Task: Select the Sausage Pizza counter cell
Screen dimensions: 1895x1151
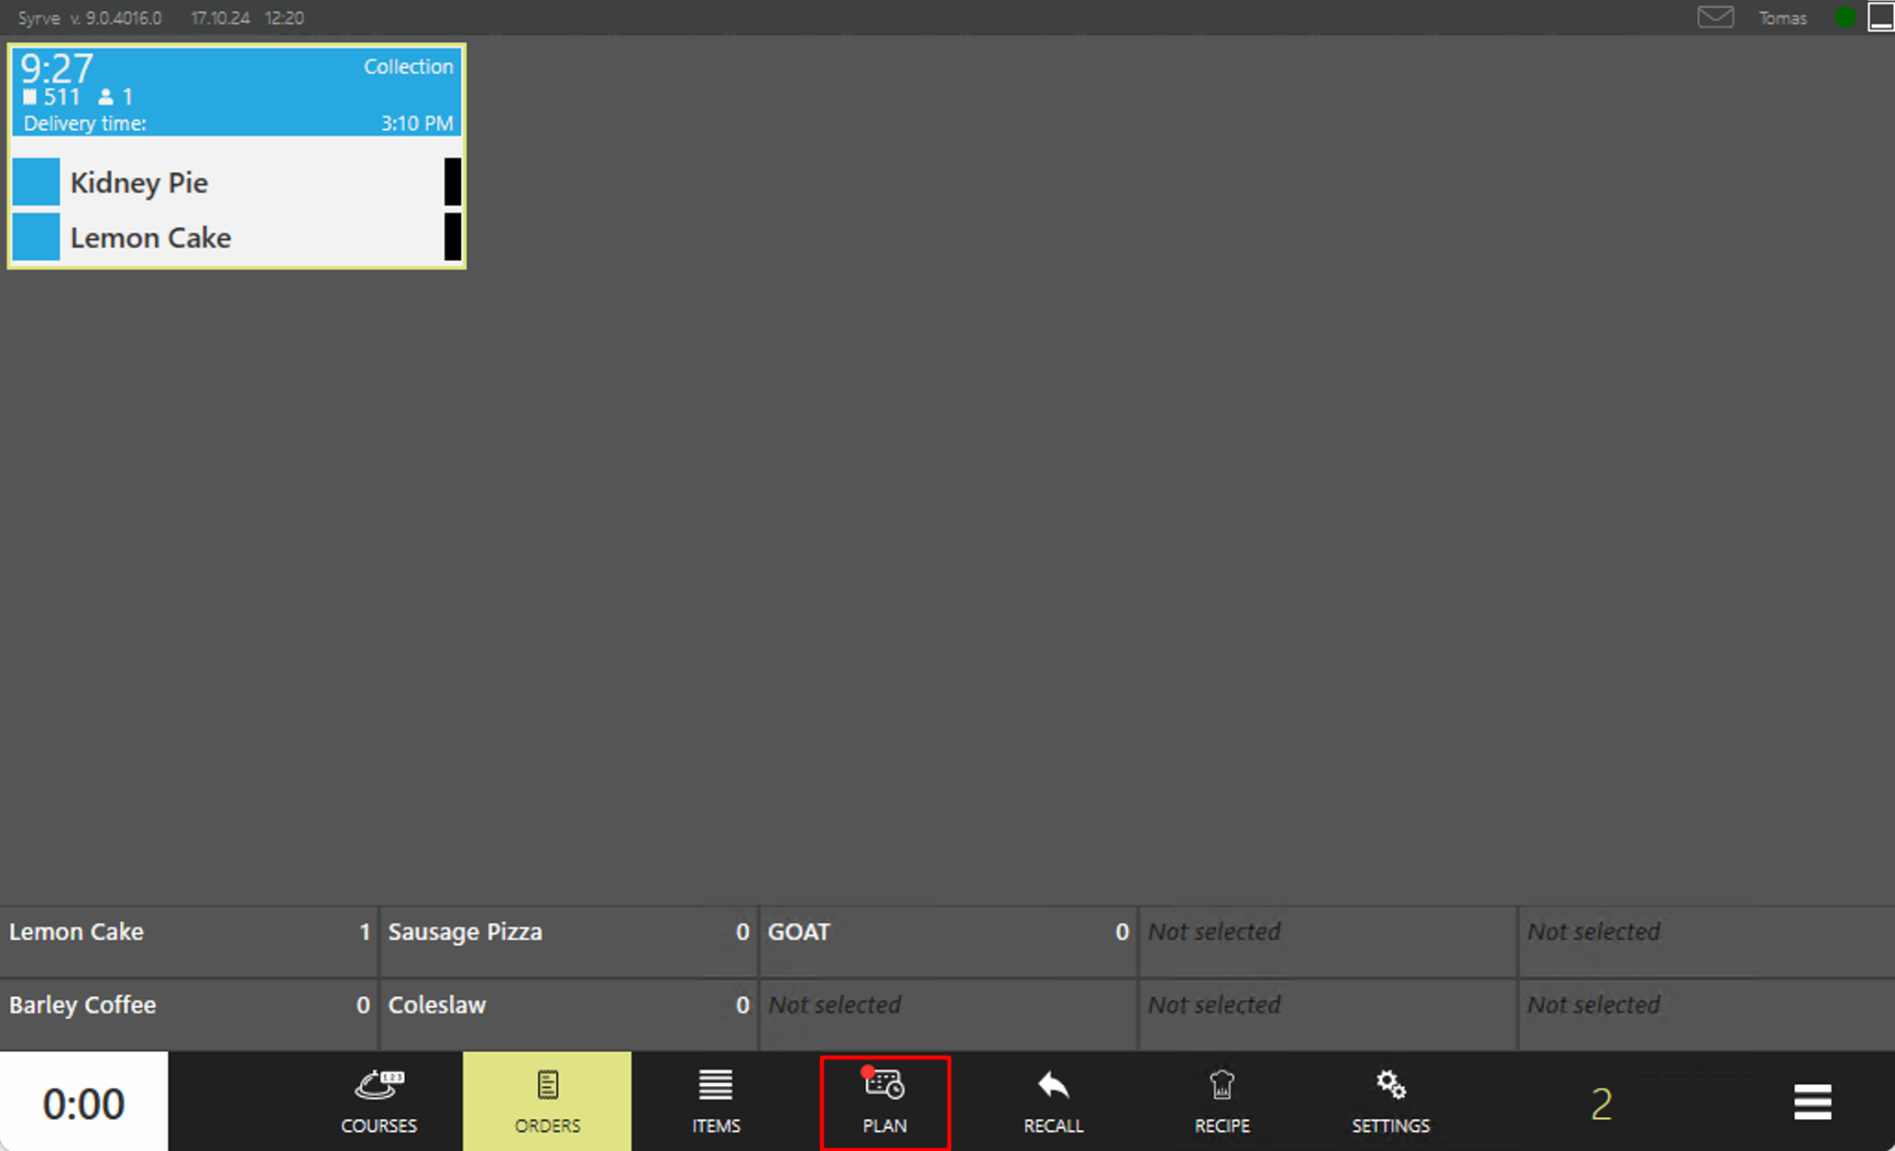Action: click(568, 941)
